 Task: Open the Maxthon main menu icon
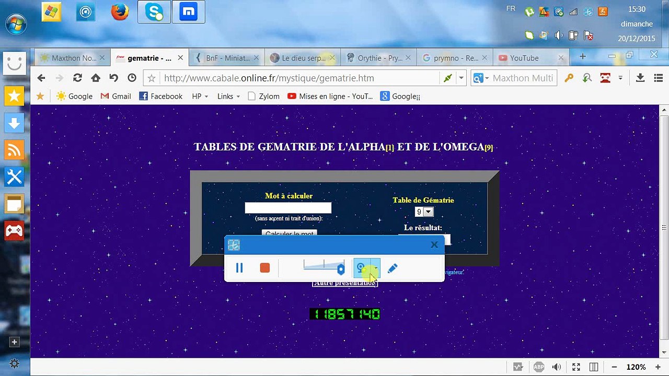click(x=658, y=78)
